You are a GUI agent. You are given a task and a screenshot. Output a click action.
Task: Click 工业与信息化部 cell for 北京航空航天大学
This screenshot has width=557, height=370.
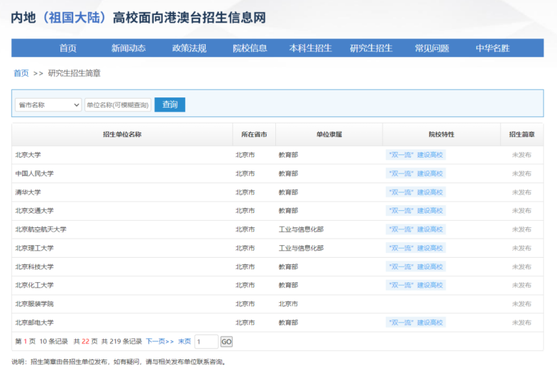click(x=301, y=229)
